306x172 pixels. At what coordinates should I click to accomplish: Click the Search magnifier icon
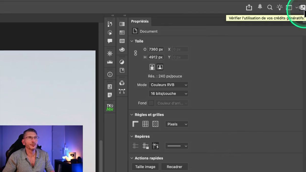(x=270, y=7)
